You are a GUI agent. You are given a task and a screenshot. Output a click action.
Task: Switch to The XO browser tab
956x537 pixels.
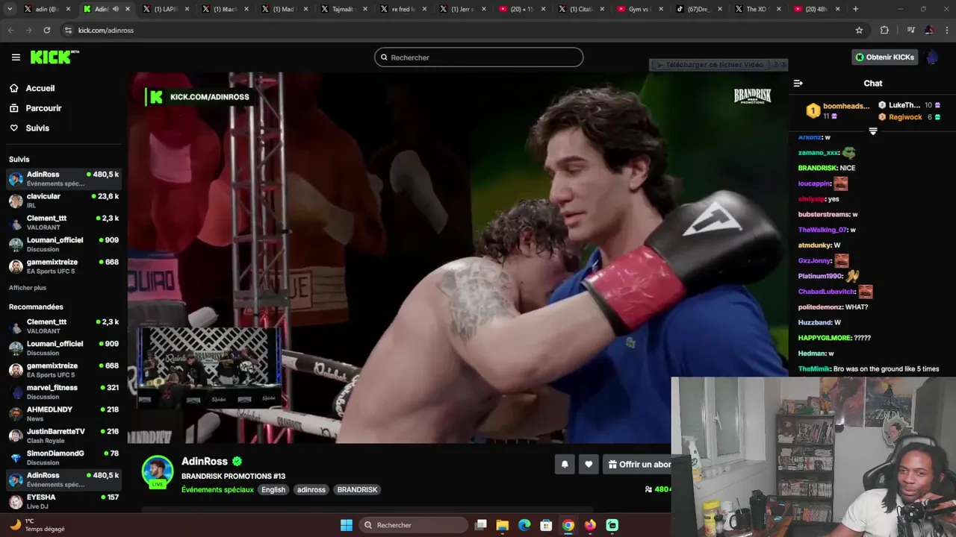point(759,9)
